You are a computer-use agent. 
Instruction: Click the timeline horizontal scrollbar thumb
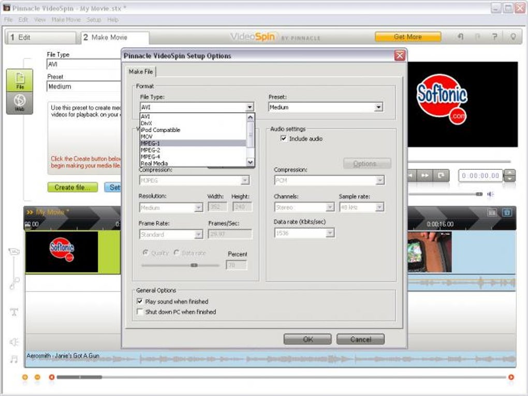[x=79, y=377]
